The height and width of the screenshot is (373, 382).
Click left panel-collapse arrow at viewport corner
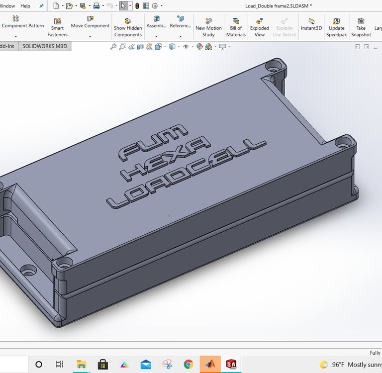click(358, 47)
